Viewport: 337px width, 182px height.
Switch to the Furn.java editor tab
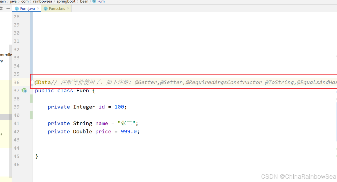[27, 9]
